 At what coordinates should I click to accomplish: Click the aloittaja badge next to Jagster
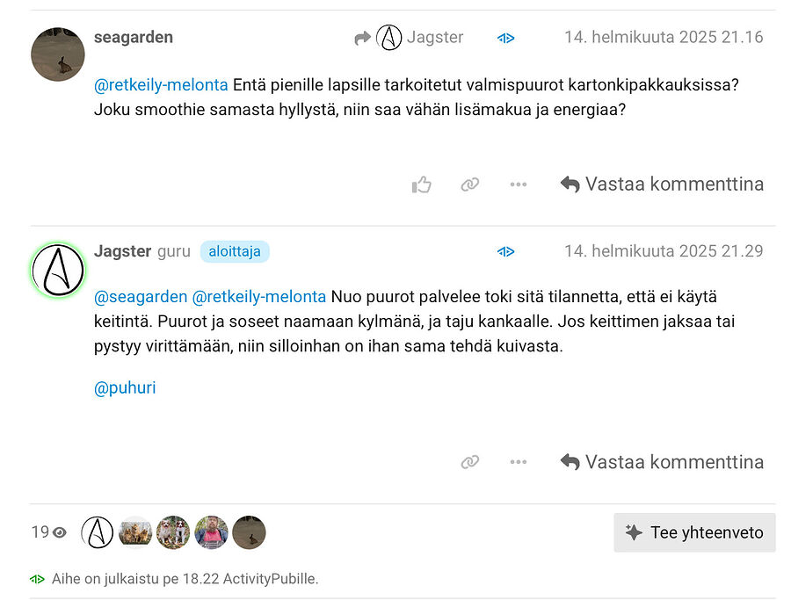[x=235, y=251]
